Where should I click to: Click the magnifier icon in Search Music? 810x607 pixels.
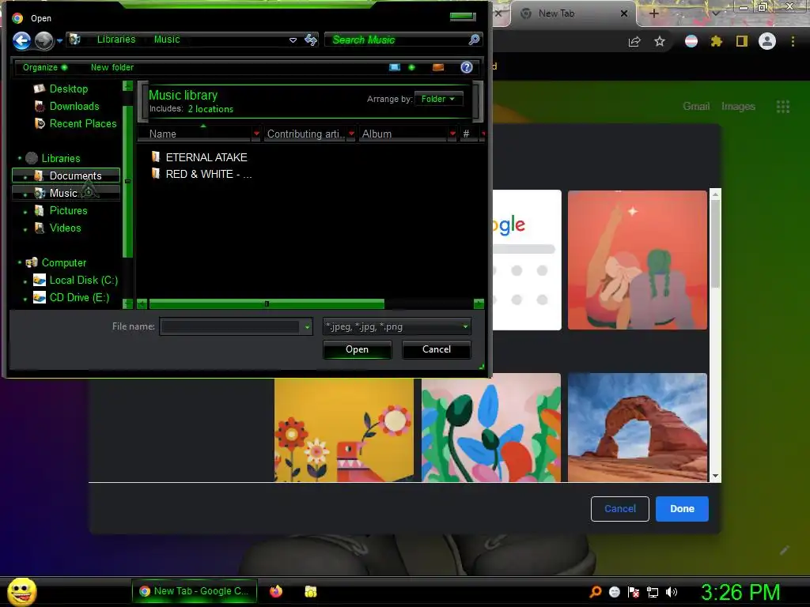[x=474, y=40]
